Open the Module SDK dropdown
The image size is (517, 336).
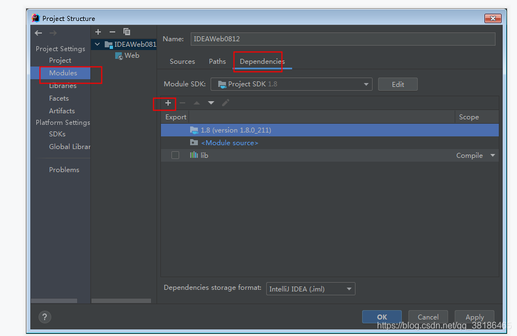pyautogui.click(x=292, y=84)
